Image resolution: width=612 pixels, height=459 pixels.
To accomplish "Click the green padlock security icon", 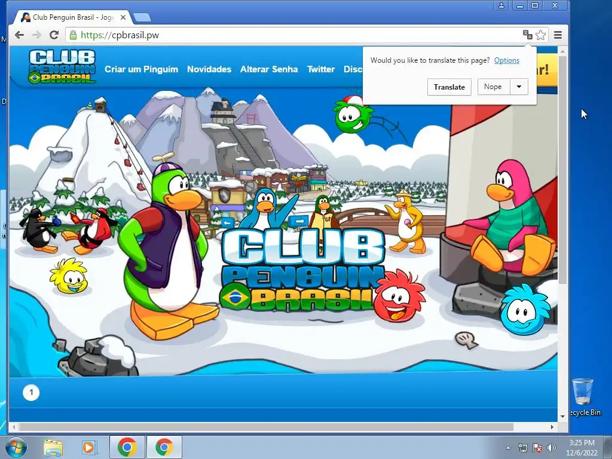I will tap(73, 35).
